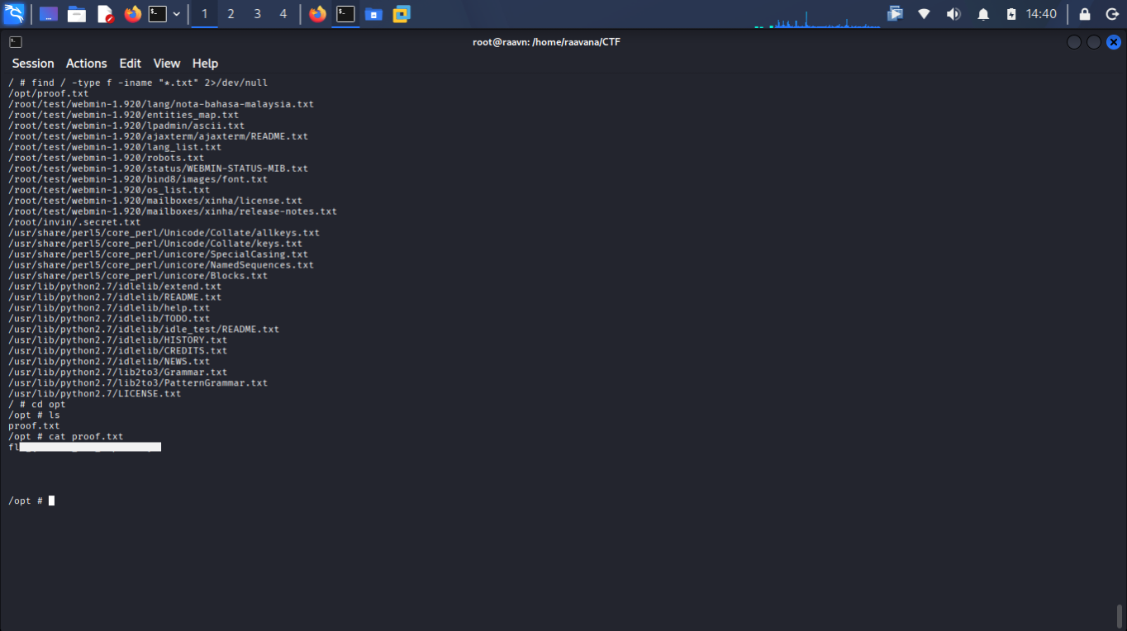Click the ajaxterm/README.txt path line
The height and width of the screenshot is (631, 1127).
158,136
